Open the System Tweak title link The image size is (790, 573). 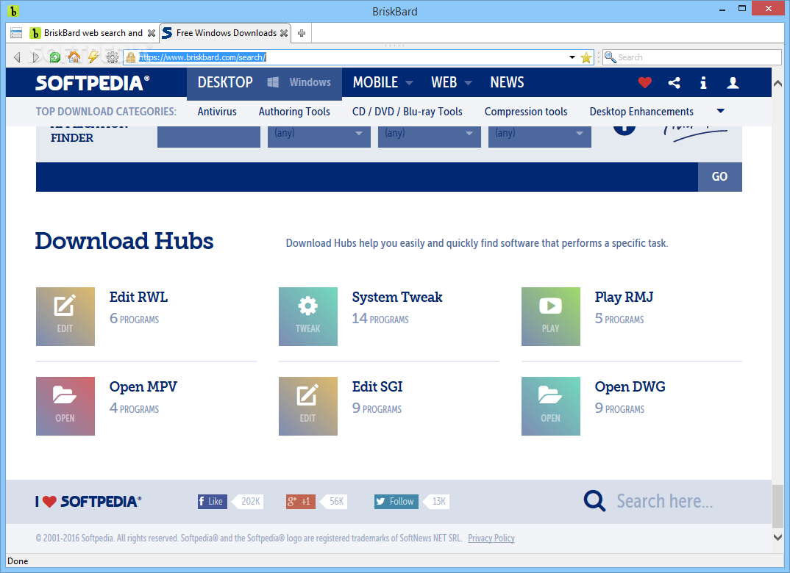tap(397, 298)
